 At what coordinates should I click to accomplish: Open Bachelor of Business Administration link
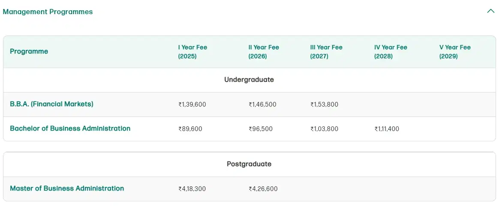[70, 128]
